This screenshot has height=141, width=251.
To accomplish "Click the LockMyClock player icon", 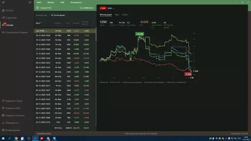I will pos(80,8).
